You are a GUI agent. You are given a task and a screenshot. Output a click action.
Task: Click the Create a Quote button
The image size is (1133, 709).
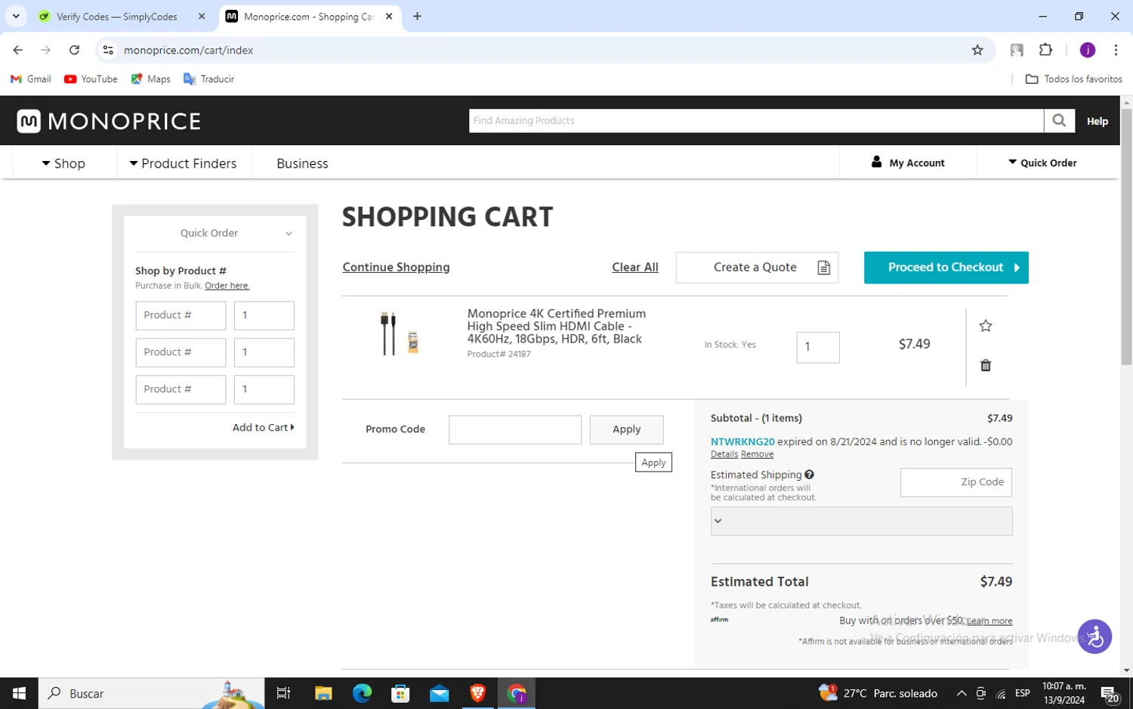(x=757, y=268)
